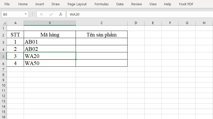Click STT cell with value 4

(x=15, y=63)
